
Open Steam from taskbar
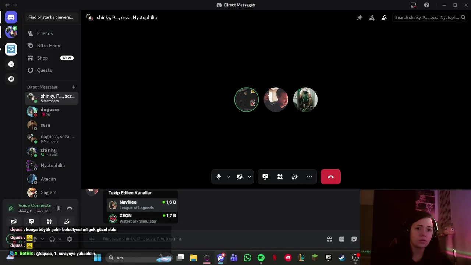coord(342,258)
